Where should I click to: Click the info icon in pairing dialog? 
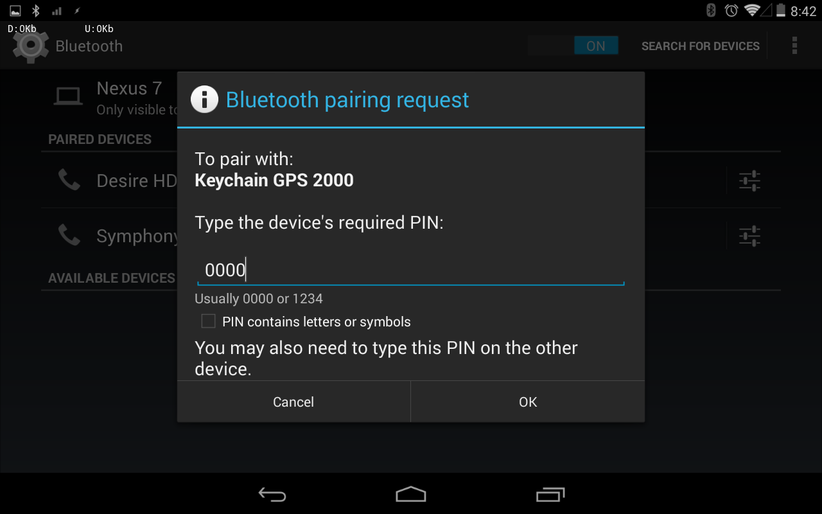point(204,100)
